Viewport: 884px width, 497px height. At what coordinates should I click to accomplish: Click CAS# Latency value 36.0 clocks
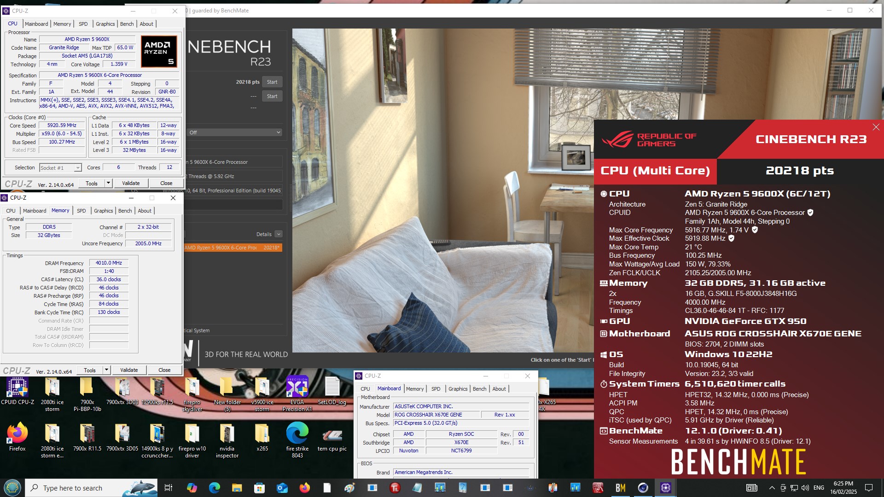(x=109, y=279)
